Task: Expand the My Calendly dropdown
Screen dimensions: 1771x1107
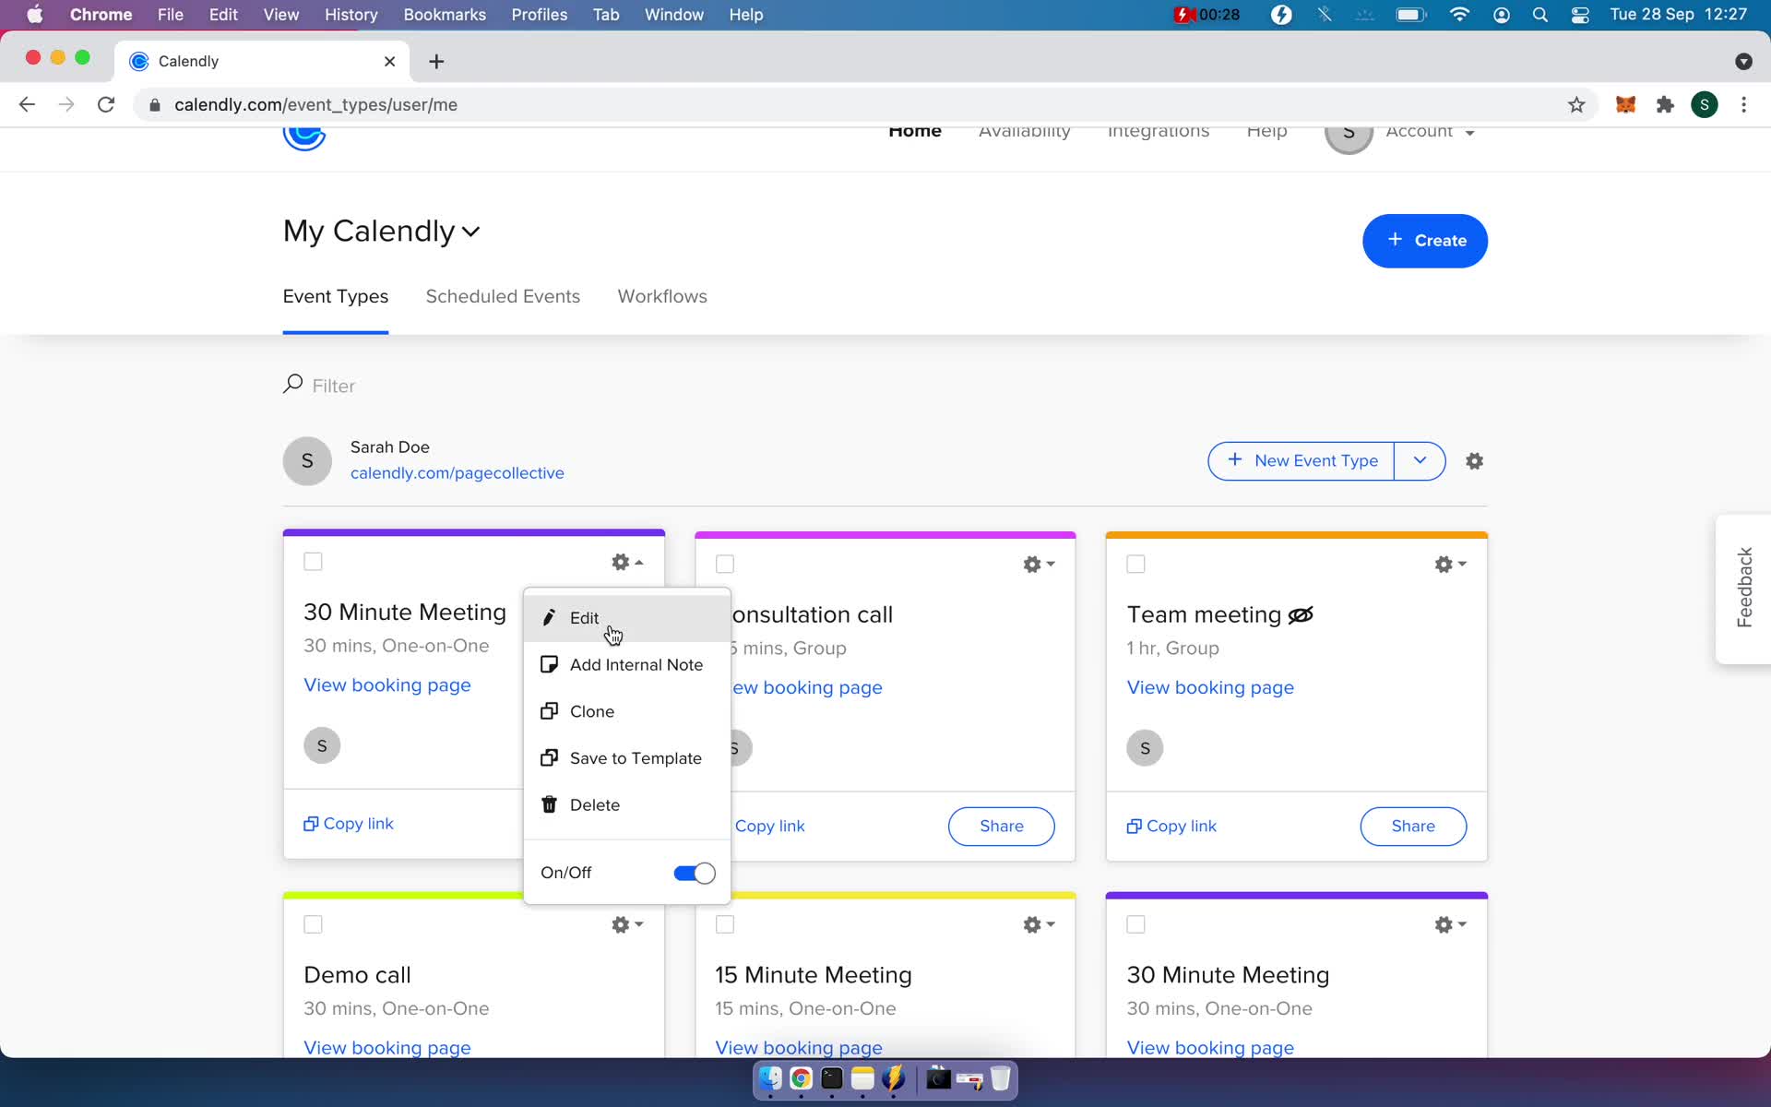Action: (x=382, y=231)
